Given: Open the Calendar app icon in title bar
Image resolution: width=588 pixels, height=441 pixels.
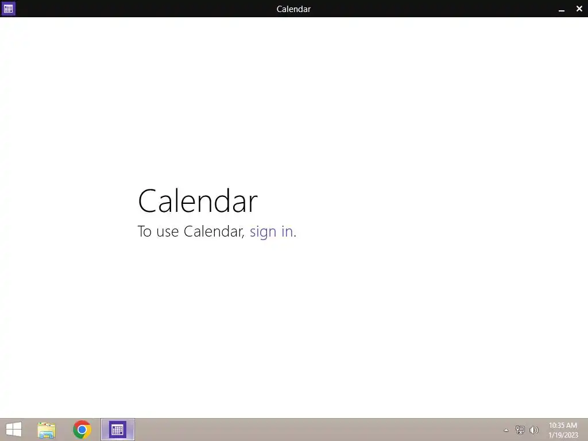Looking at the screenshot, I should pyautogui.click(x=8, y=8).
